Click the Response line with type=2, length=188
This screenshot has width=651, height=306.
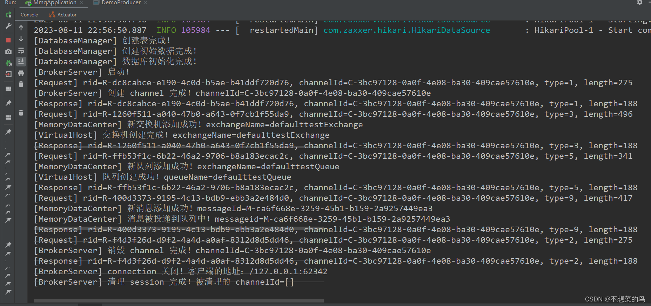coord(336,261)
